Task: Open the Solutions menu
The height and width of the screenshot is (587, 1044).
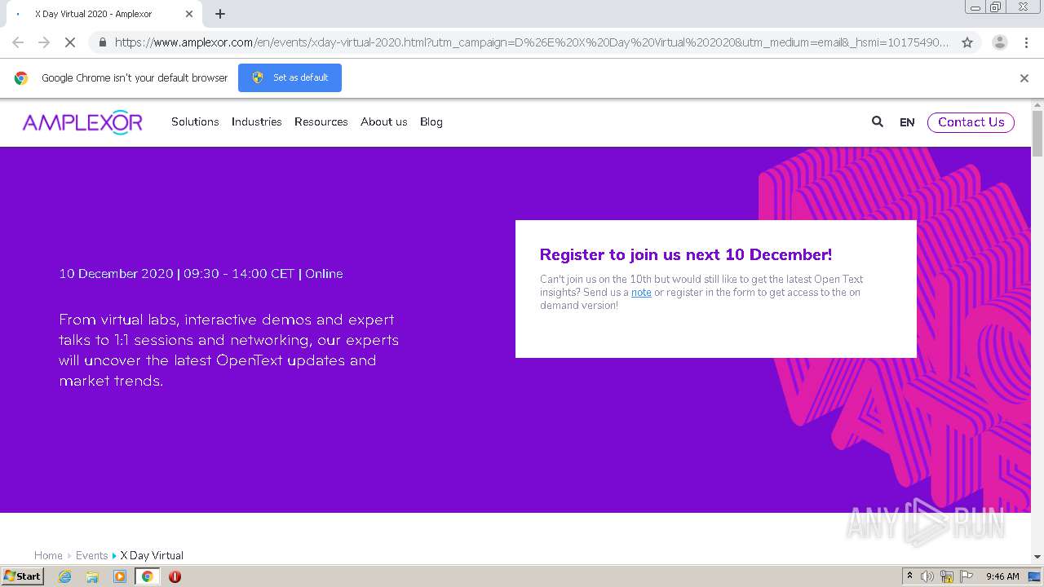Action: coord(195,121)
